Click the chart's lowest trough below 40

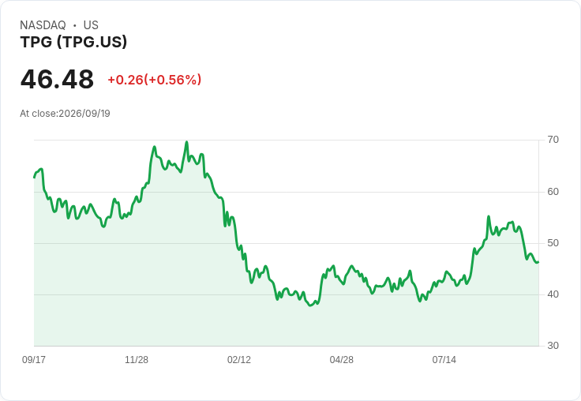tap(310, 305)
